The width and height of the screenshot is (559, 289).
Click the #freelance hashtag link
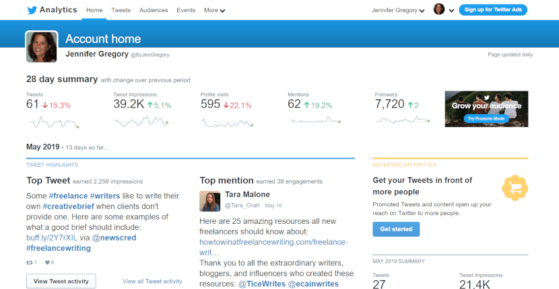point(68,196)
